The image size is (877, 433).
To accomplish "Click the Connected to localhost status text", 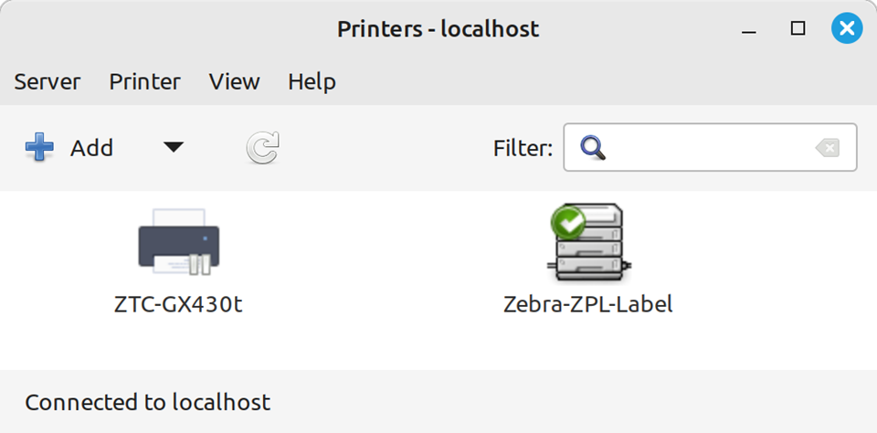I will [147, 402].
